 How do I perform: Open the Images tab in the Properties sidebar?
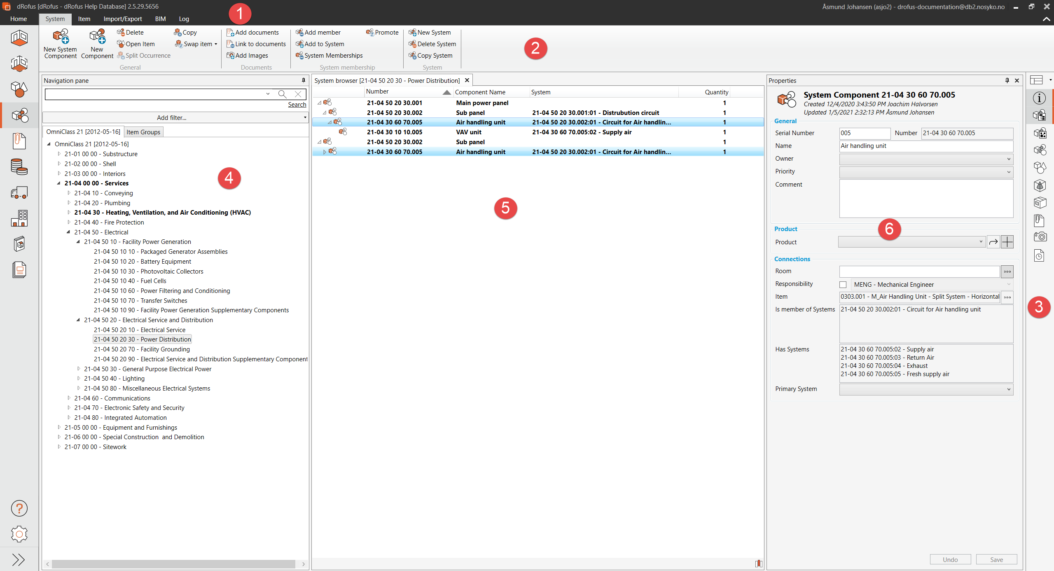coord(1040,236)
